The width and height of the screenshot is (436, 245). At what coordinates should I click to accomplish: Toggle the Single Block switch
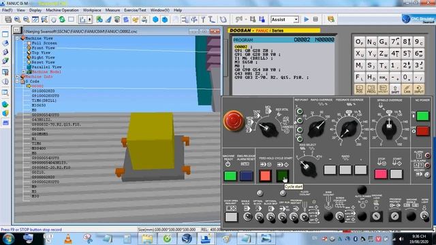(247, 217)
